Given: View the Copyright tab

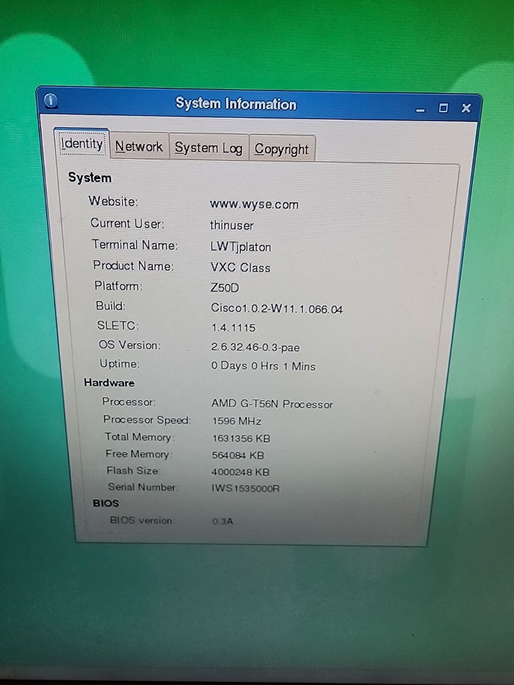Looking at the screenshot, I should [x=282, y=149].
